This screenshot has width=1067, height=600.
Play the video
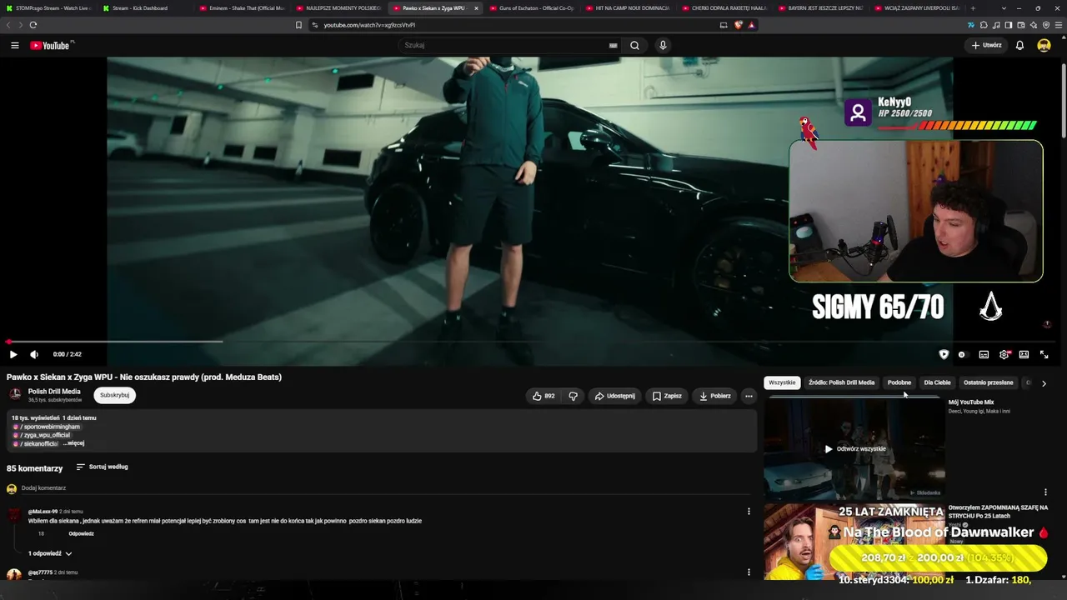[13, 354]
